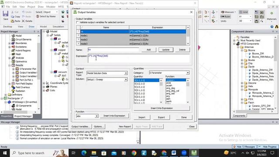279x157 pixels.
Task: Open the Modeler menu
Action: [51, 7]
